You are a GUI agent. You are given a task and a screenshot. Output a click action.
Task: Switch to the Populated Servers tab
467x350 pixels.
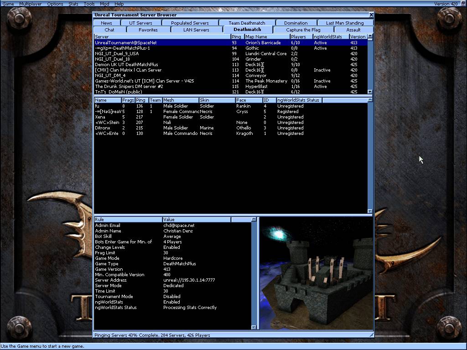[190, 23]
